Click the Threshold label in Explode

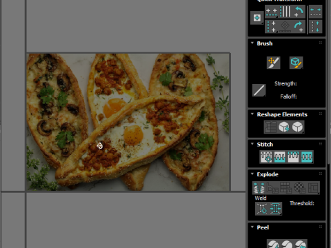(302, 203)
